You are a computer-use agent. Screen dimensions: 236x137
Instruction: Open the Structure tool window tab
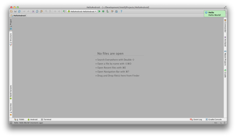[x=11, y=39]
